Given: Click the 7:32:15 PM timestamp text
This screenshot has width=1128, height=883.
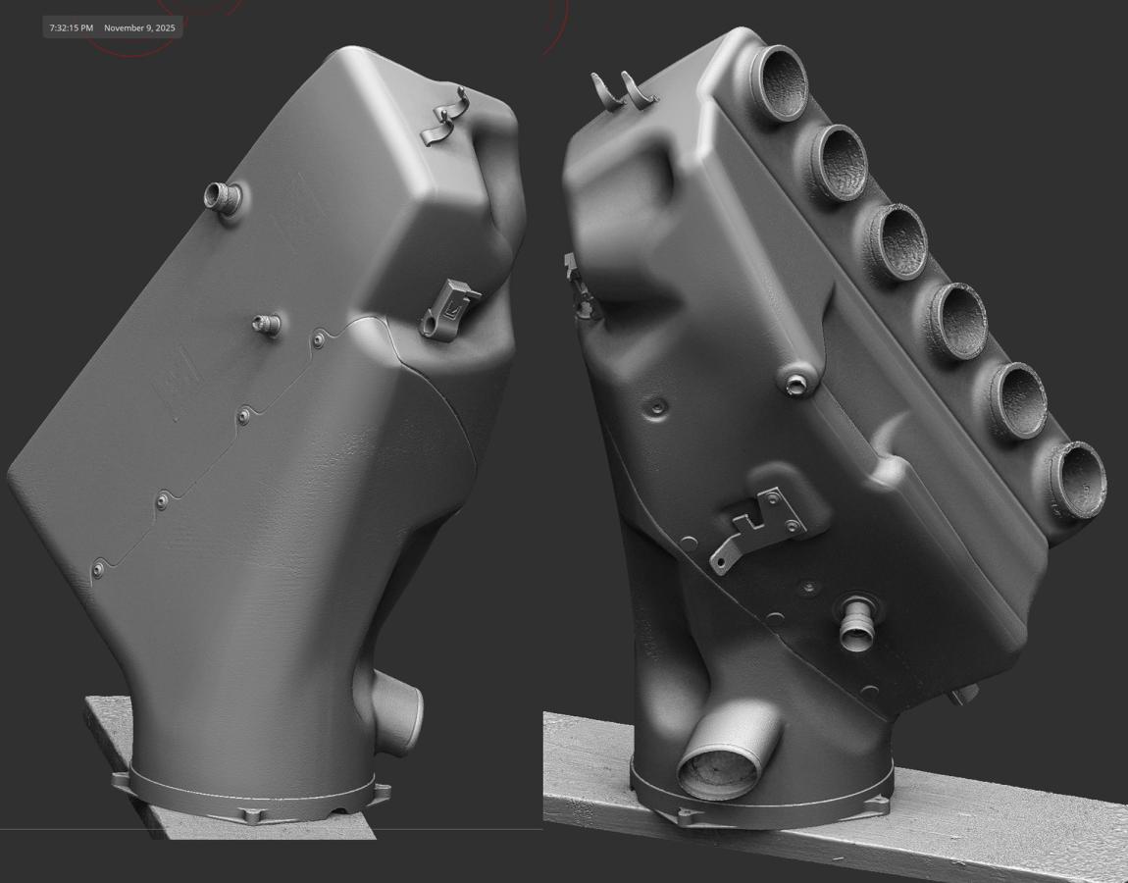Looking at the screenshot, I should [x=72, y=28].
